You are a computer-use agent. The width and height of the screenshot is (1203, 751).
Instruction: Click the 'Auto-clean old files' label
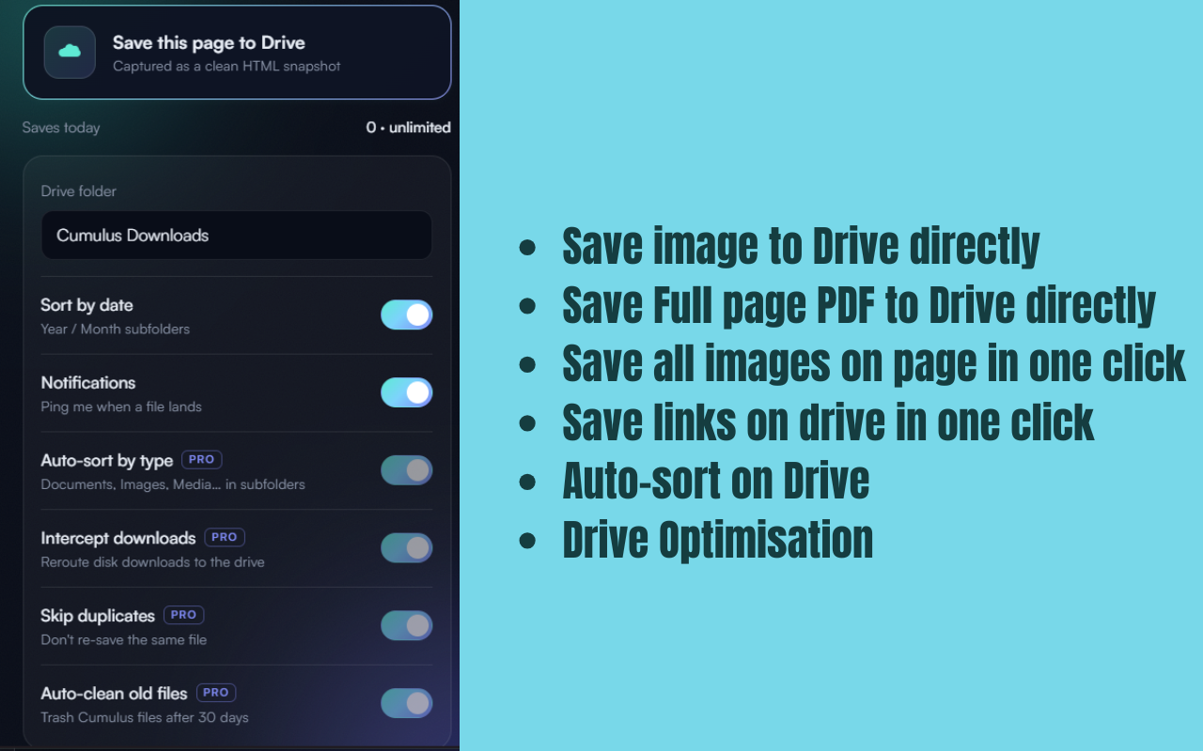[x=115, y=694]
